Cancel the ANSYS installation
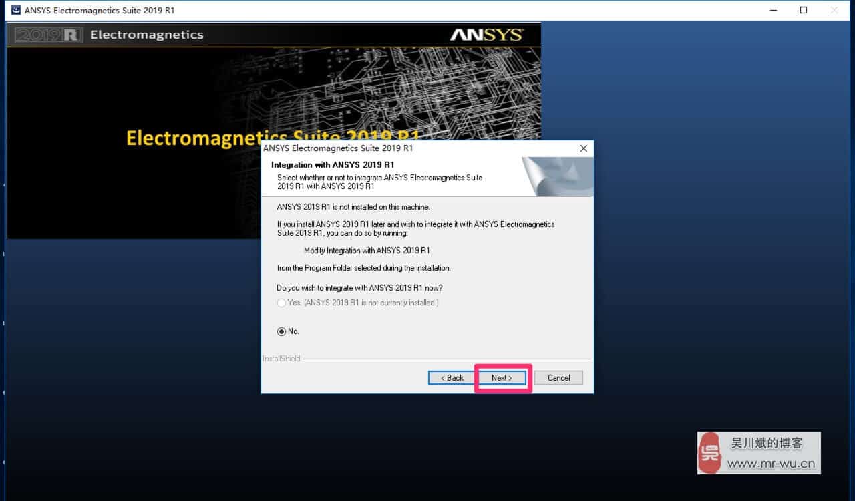This screenshot has height=501, width=855. (x=558, y=378)
